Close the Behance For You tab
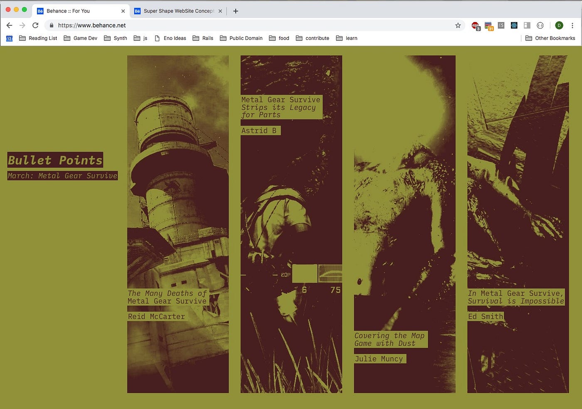 [x=123, y=11]
